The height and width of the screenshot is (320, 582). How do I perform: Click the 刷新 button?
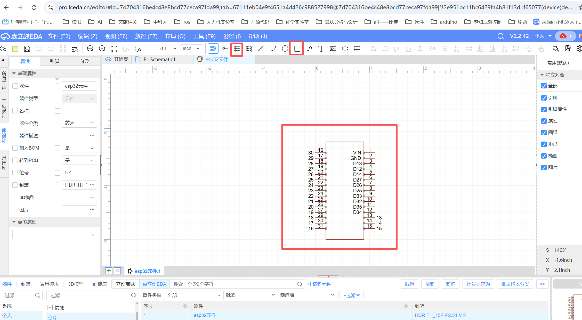click(x=430, y=284)
